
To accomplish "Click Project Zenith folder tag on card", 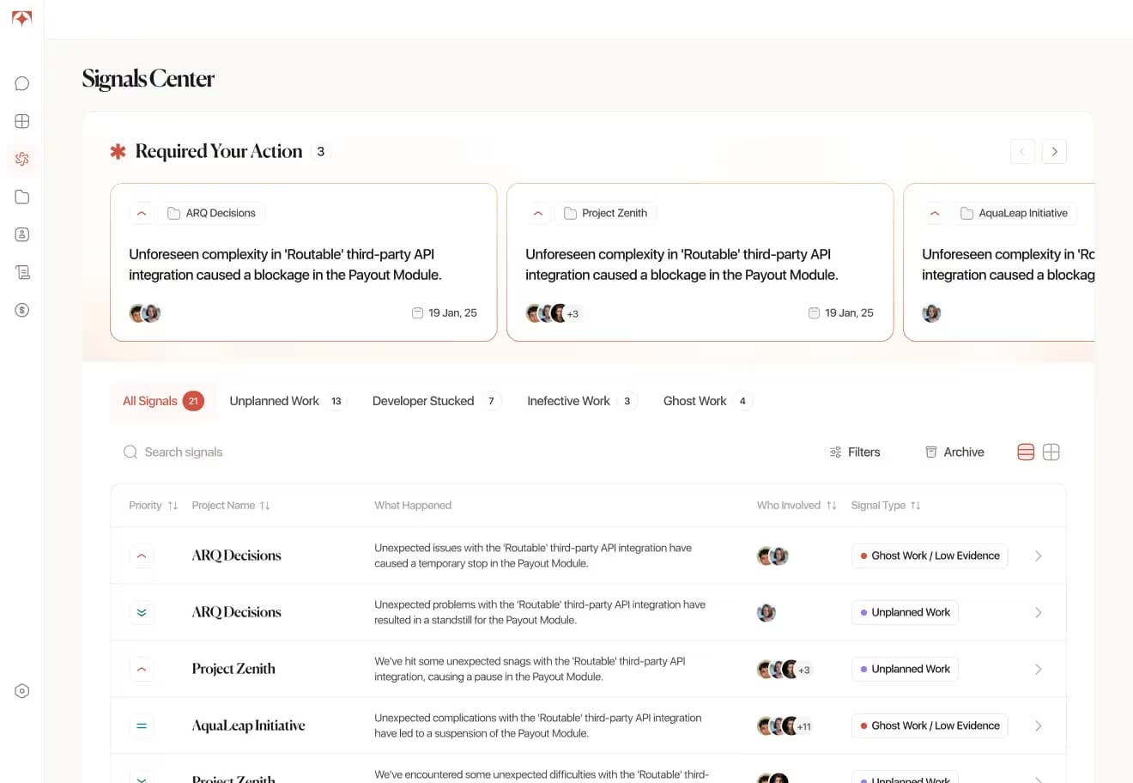I will 605,213.
